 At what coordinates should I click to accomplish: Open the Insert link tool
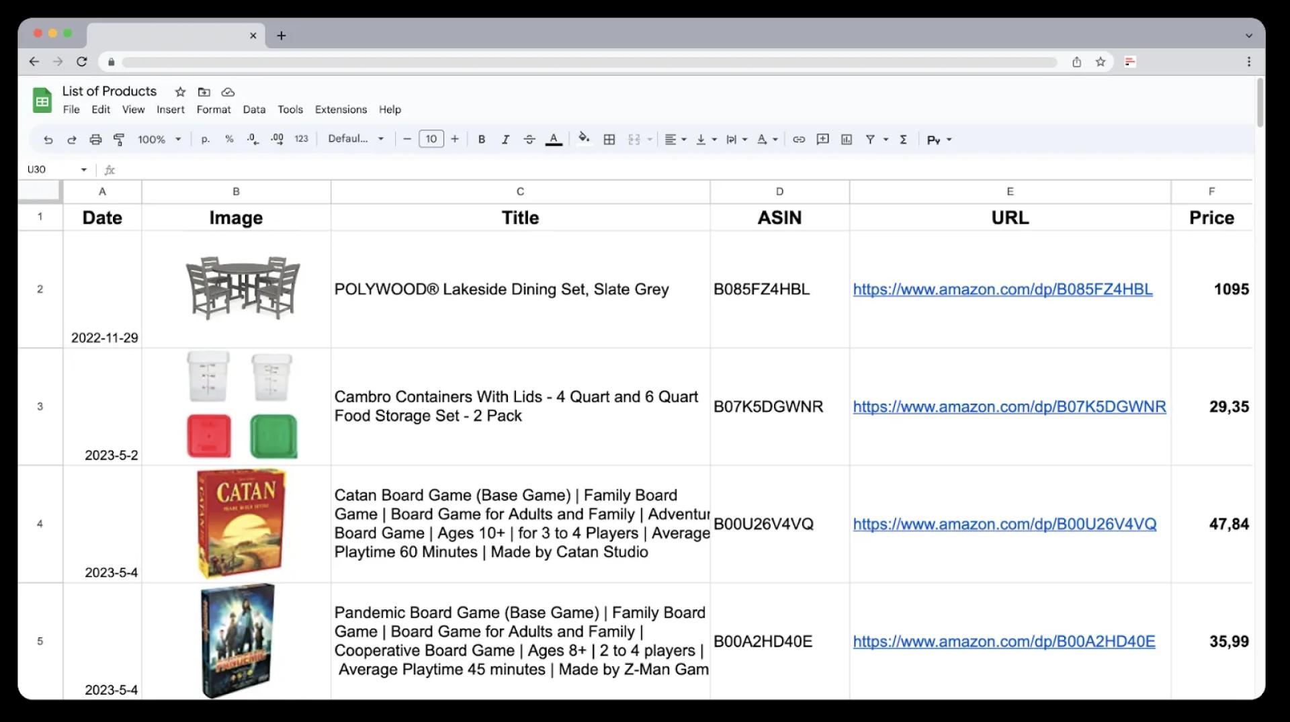798,139
